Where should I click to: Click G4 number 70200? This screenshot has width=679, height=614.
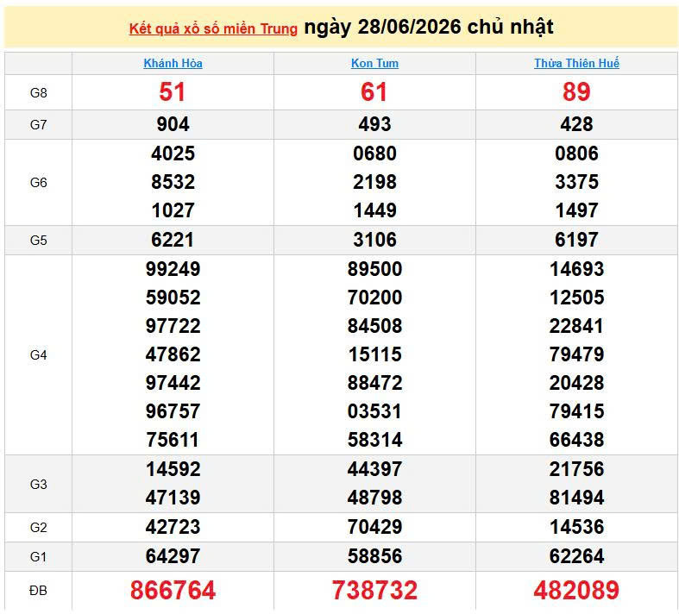374,298
